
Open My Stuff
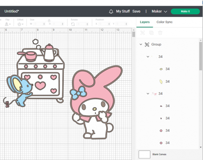point(123,12)
